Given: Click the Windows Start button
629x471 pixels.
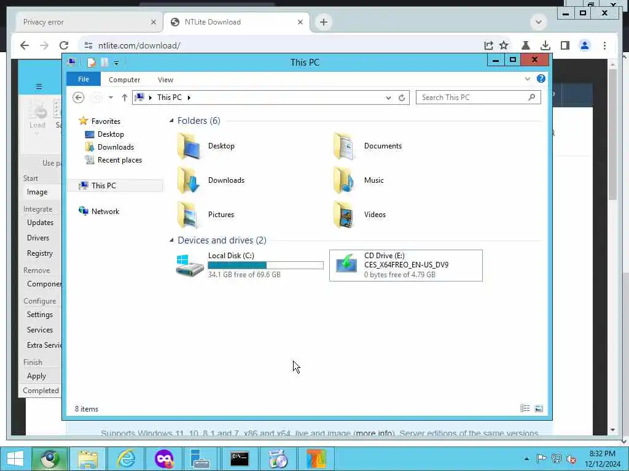Looking at the screenshot, I should (15, 459).
